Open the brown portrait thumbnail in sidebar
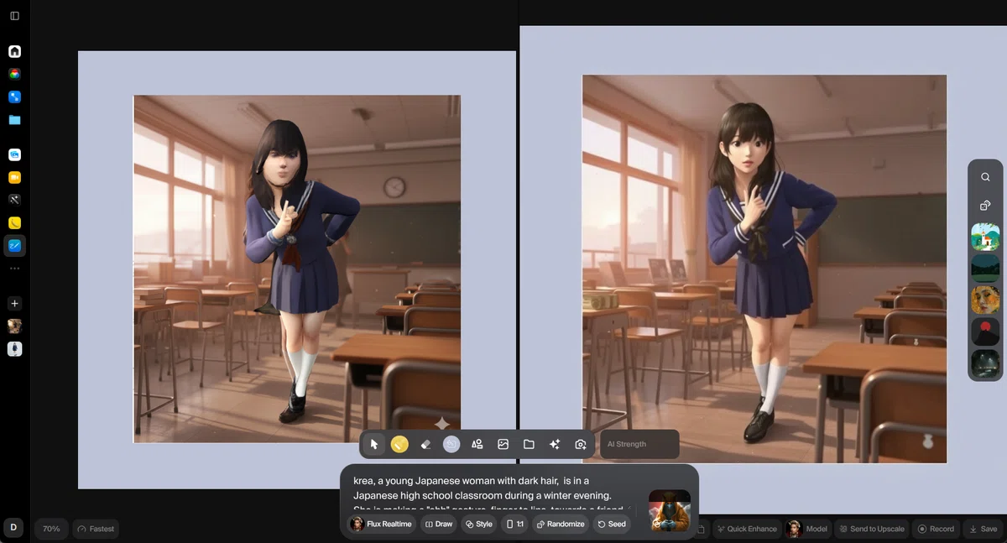The height and width of the screenshot is (543, 1007). click(x=14, y=326)
